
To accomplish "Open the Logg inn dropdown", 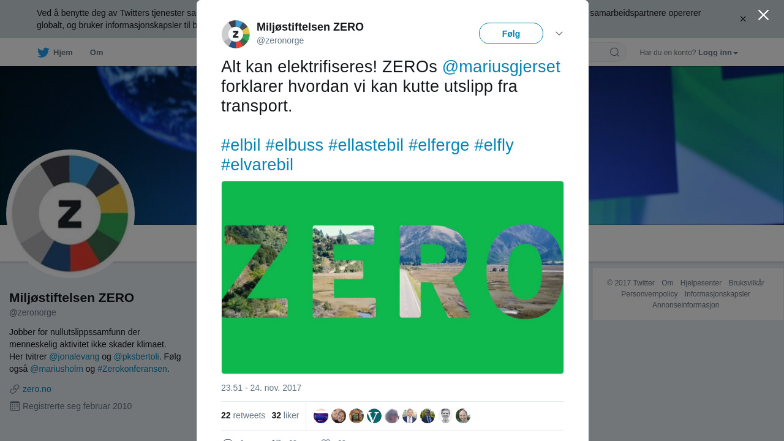I will click(x=718, y=53).
